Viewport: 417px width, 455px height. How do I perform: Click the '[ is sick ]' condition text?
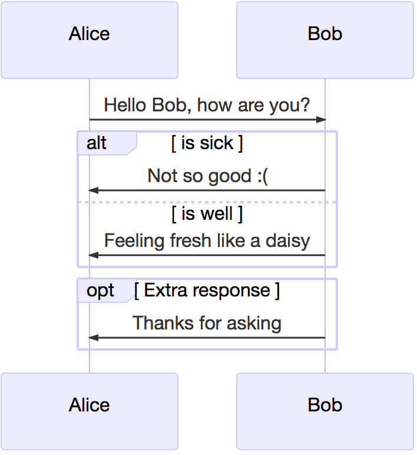(207, 143)
